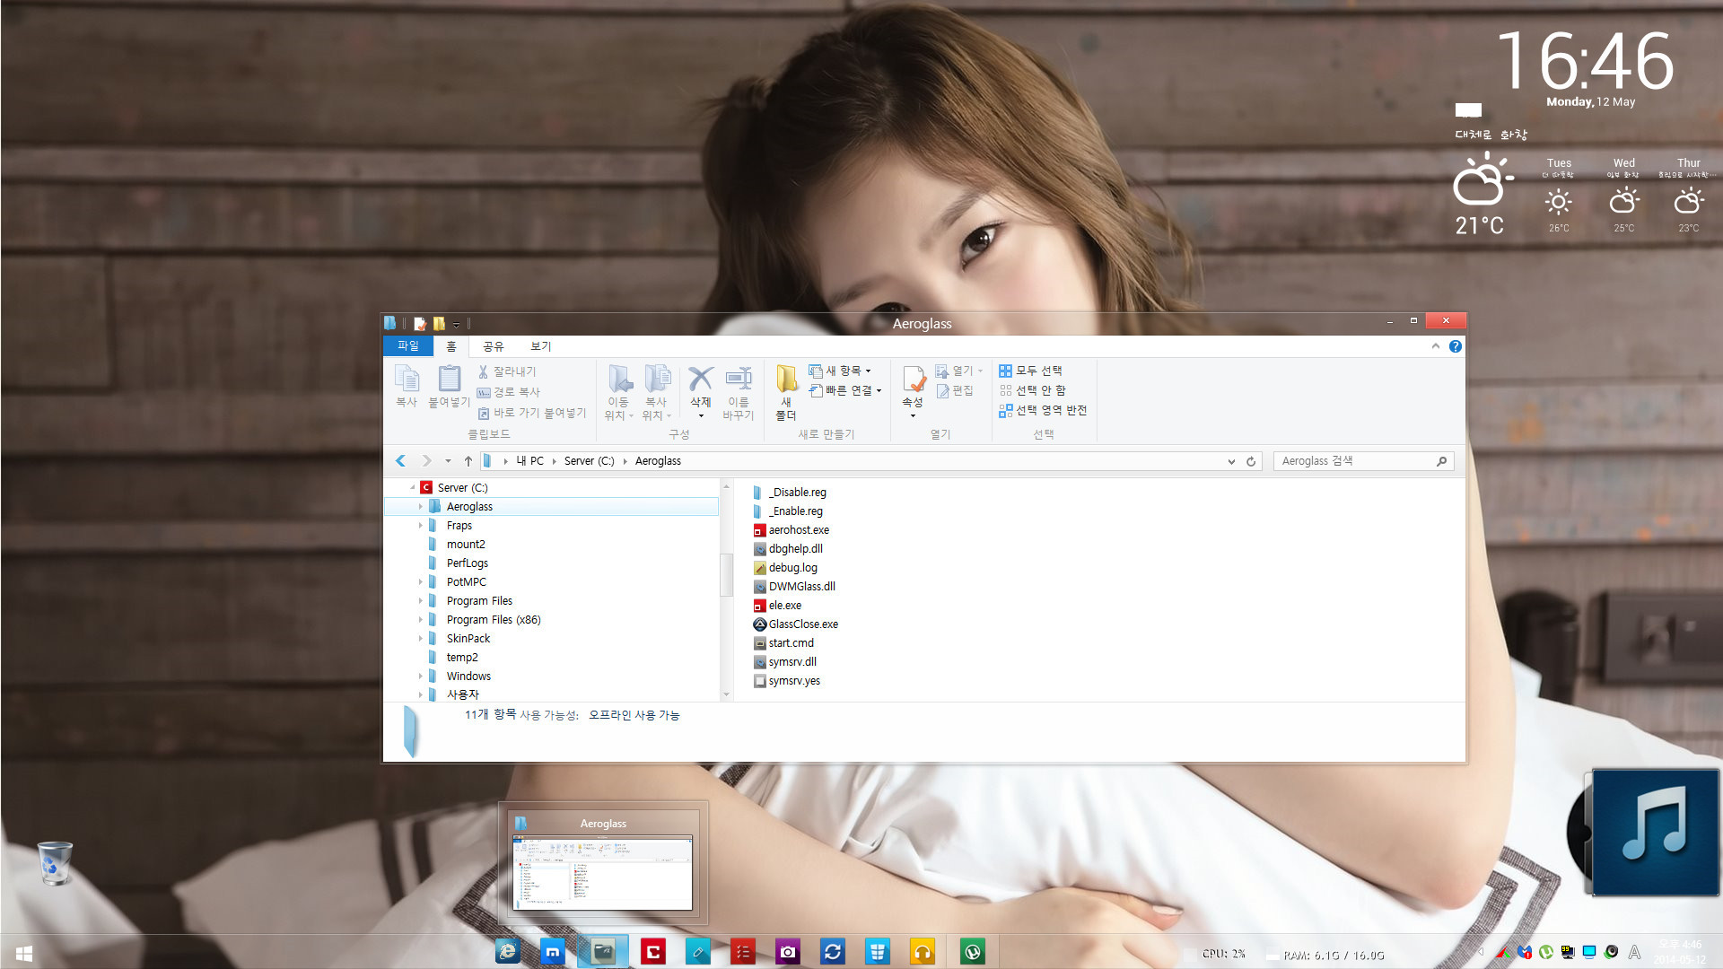Open quick access toolbar customize dropdown
The width and height of the screenshot is (1723, 969).
[x=456, y=325]
